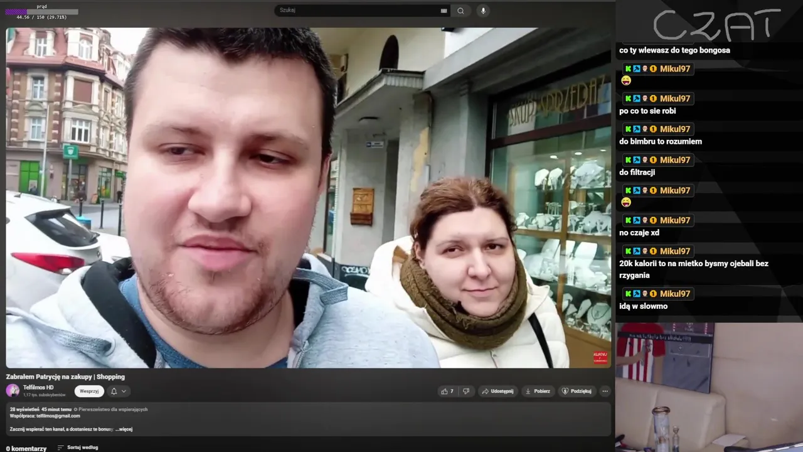Click chat message 'do filtracji'

point(637,172)
